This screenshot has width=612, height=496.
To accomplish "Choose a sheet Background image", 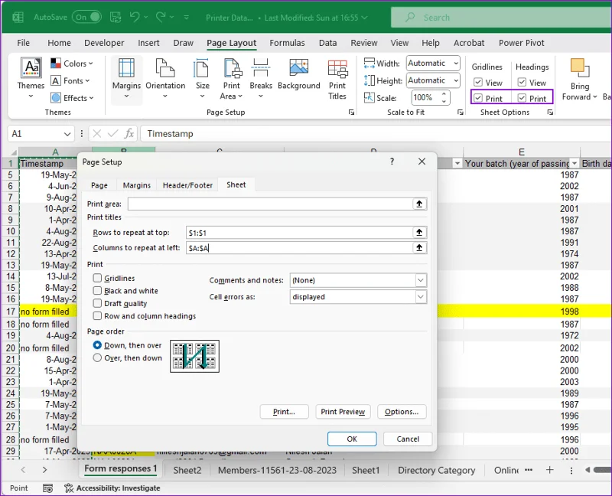I will [x=299, y=74].
